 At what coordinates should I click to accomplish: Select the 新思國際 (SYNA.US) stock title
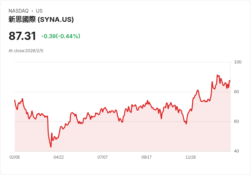(41, 19)
